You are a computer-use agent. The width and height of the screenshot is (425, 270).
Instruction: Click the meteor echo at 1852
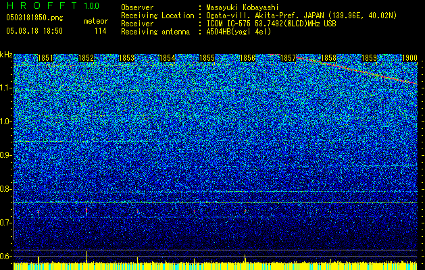click(x=86, y=211)
